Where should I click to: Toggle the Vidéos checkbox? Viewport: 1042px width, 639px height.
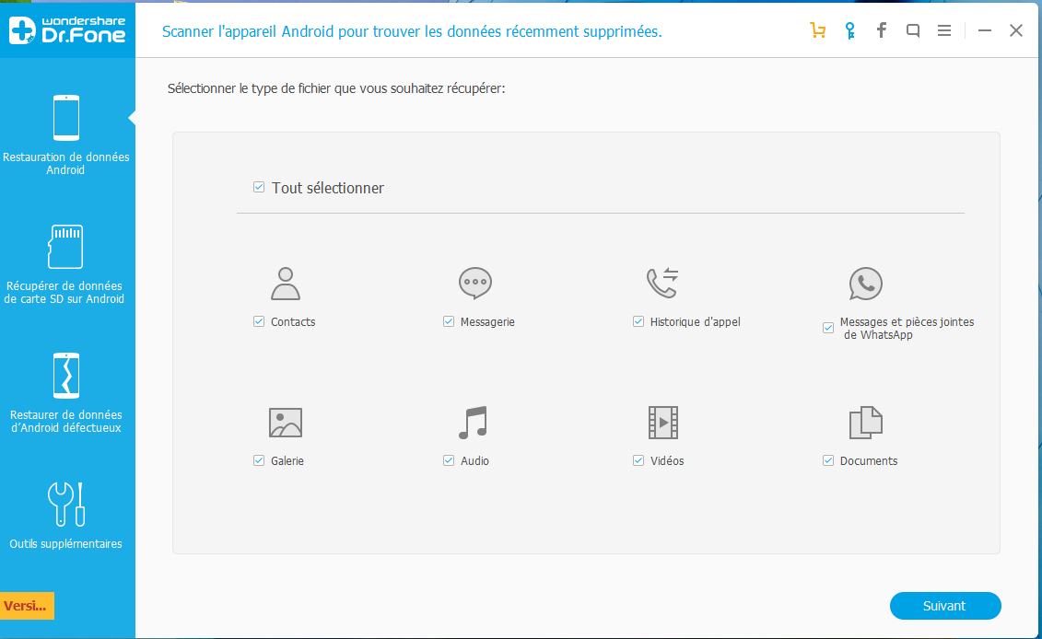[638, 460]
